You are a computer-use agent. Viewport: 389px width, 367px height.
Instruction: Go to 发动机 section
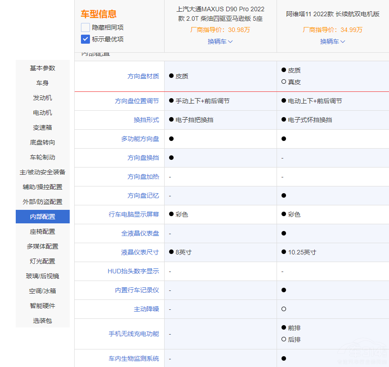(x=43, y=98)
